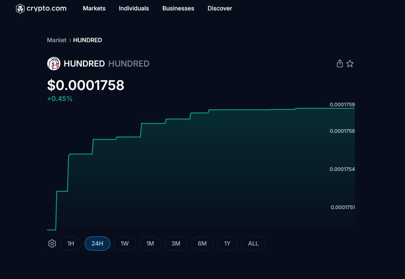The height and width of the screenshot is (279, 405).
Task: Open the Discover menu
Action: tap(220, 8)
